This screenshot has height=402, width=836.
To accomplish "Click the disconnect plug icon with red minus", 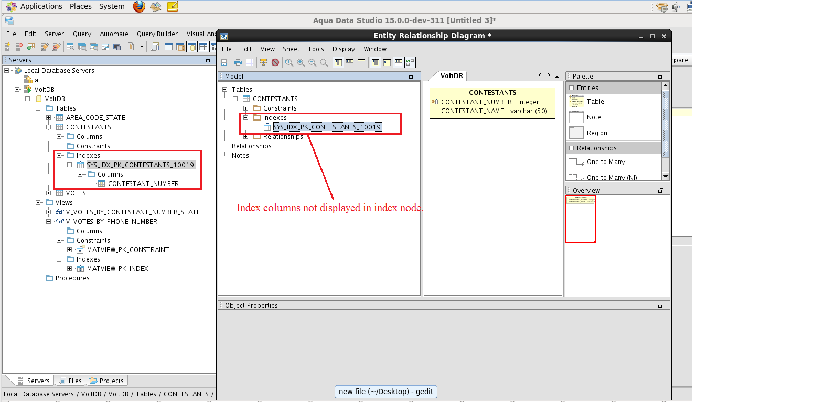I will coord(56,47).
